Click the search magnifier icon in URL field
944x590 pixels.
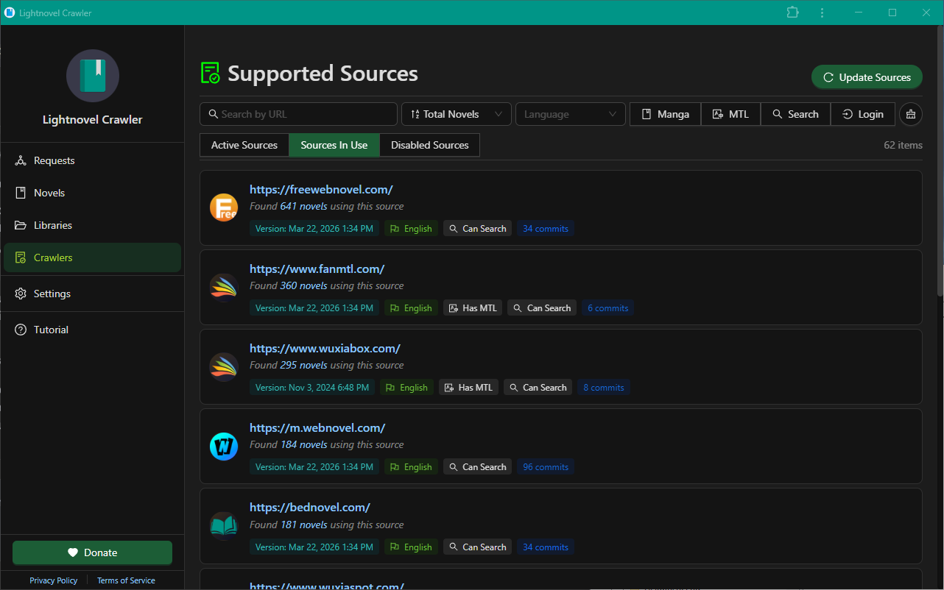pyautogui.click(x=214, y=114)
